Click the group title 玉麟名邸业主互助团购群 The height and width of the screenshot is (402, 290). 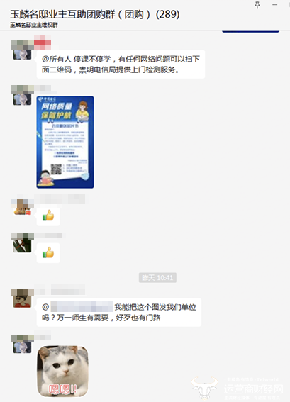click(63, 15)
